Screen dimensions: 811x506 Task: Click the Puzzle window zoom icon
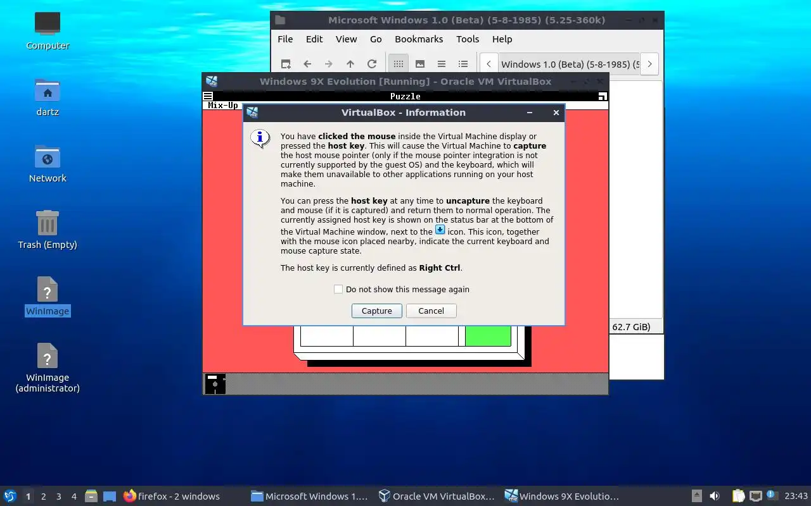pos(603,96)
